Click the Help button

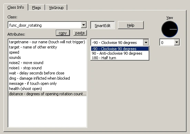point(131,25)
